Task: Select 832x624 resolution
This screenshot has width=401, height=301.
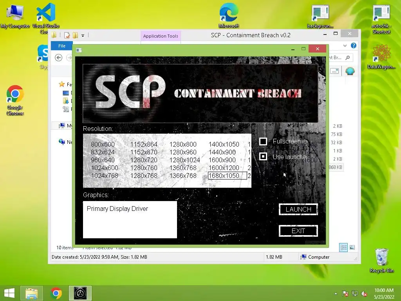Action: pos(103,152)
